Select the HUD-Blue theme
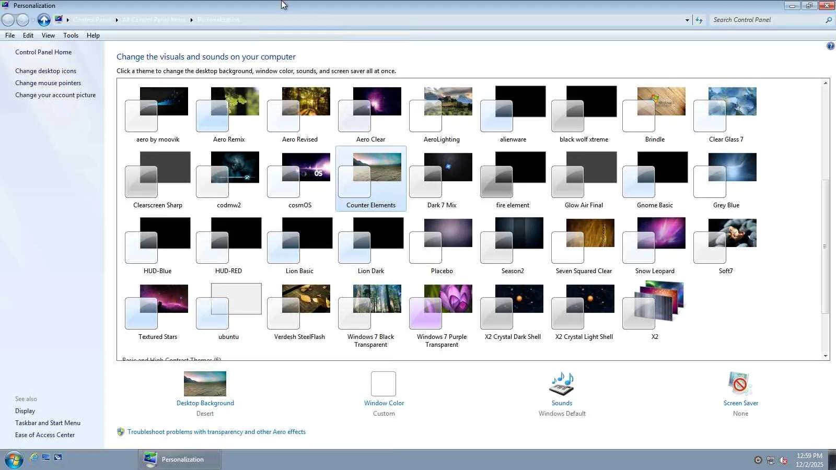 [158, 245]
